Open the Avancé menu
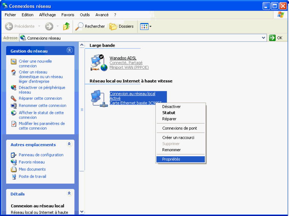Viewport: 289px width, 216px height. (x=102, y=15)
